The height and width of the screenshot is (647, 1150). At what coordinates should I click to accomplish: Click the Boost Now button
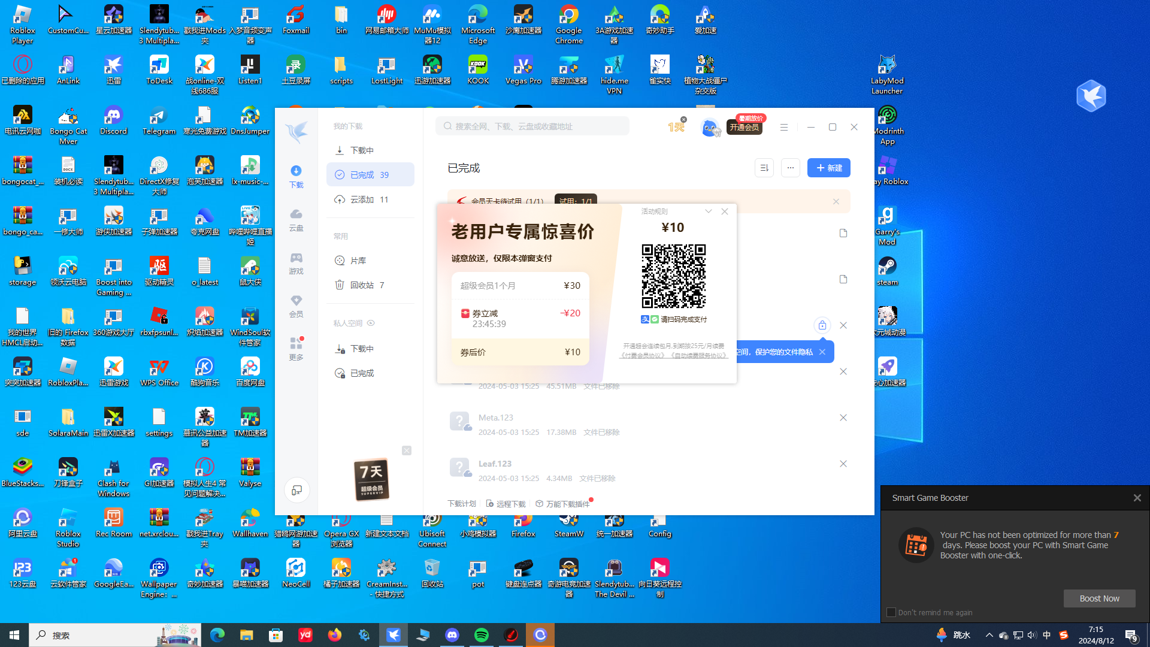point(1099,598)
